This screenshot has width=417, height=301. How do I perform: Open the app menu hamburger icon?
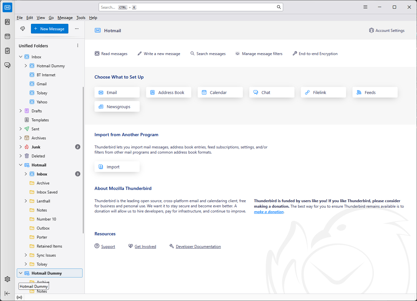click(365, 7)
